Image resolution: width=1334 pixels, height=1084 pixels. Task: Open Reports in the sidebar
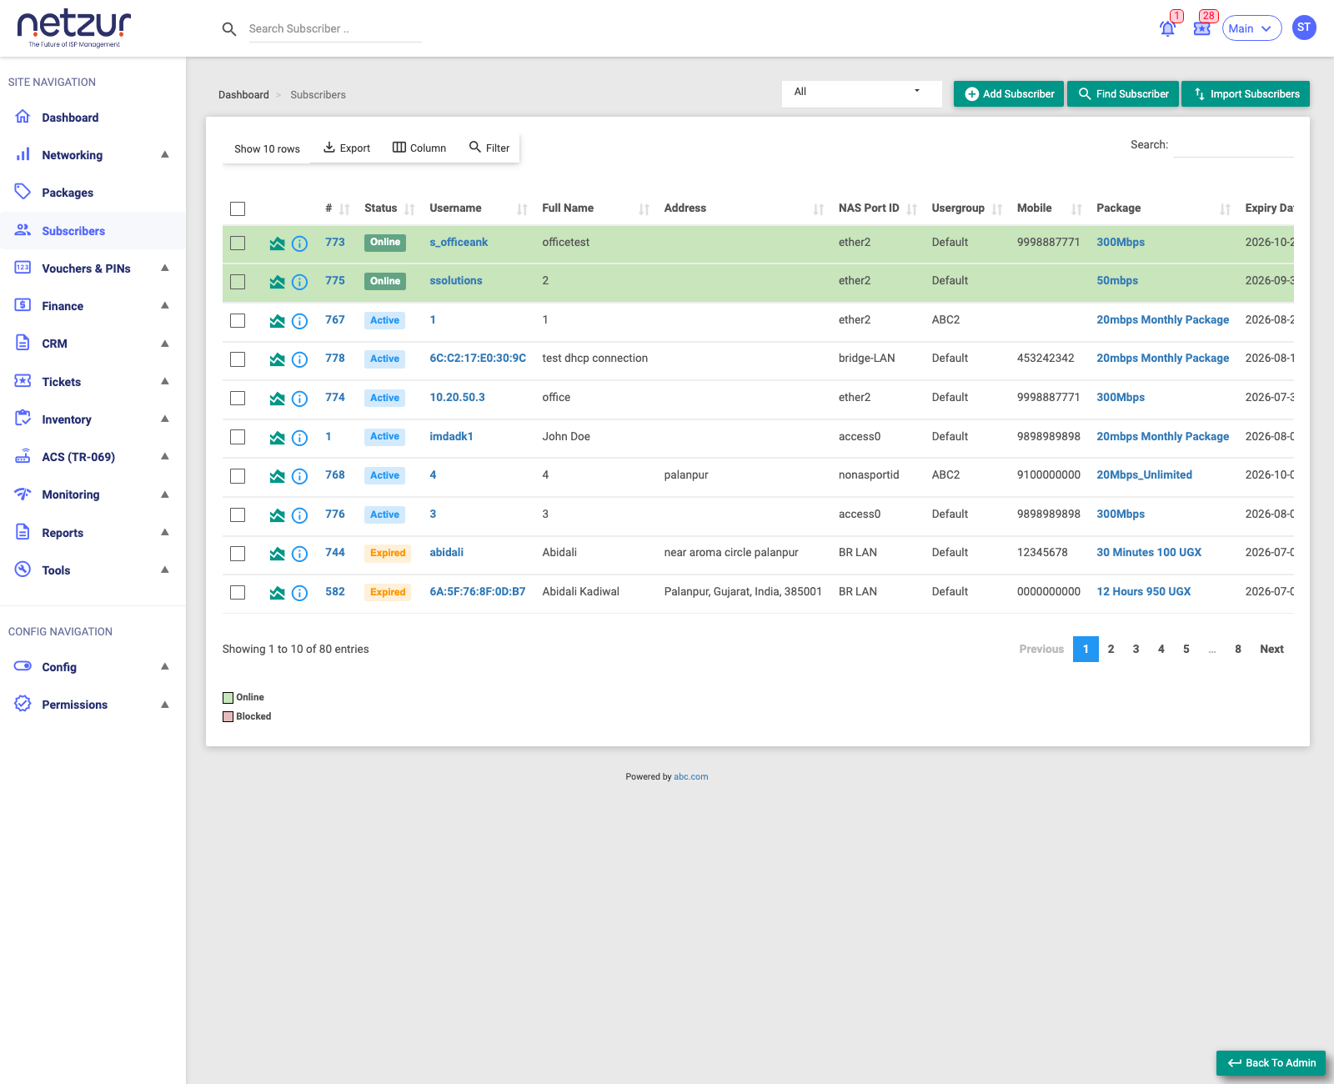[93, 533]
